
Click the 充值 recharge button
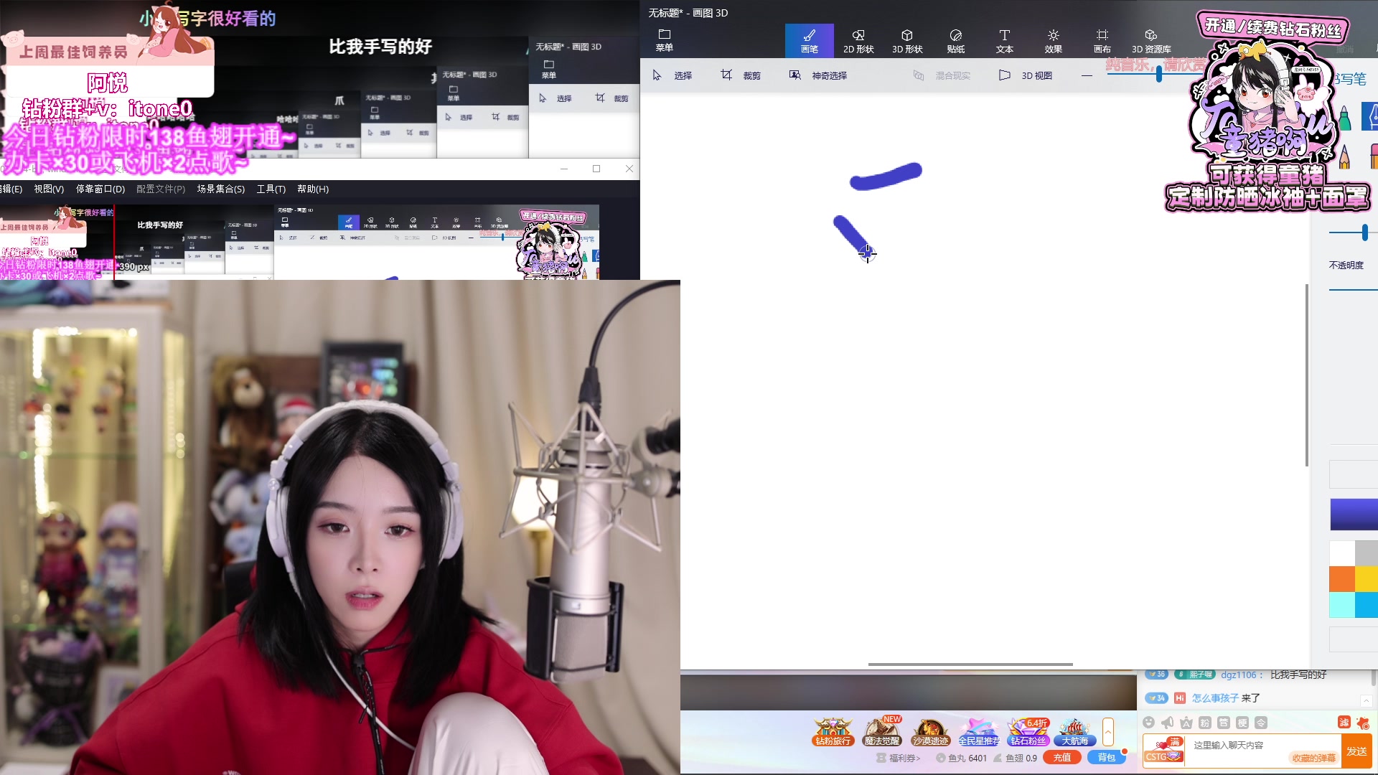1061,758
